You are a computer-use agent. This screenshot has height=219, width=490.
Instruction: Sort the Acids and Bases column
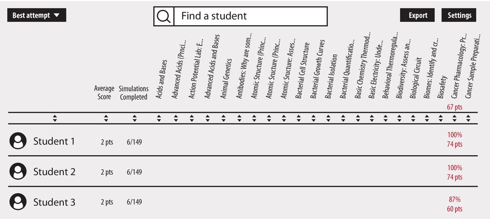pyautogui.click(x=159, y=118)
